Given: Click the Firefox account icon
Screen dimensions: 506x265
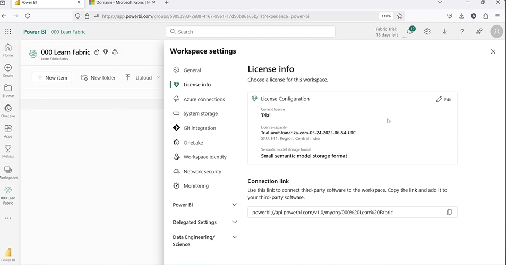Looking at the screenshot, I should [474, 16].
